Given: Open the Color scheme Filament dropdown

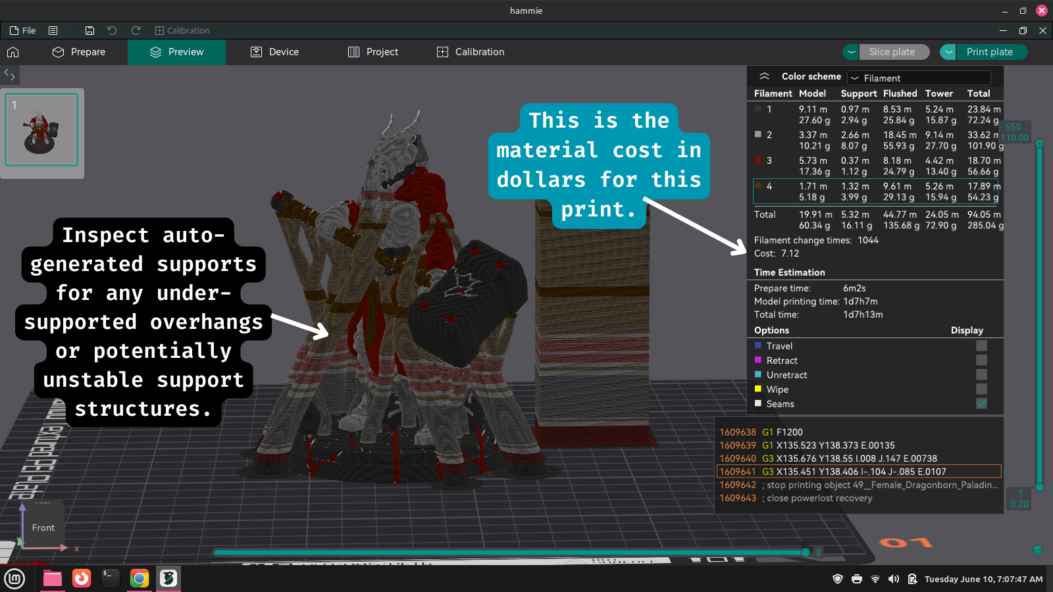Looking at the screenshot, I should coord(919,78).
